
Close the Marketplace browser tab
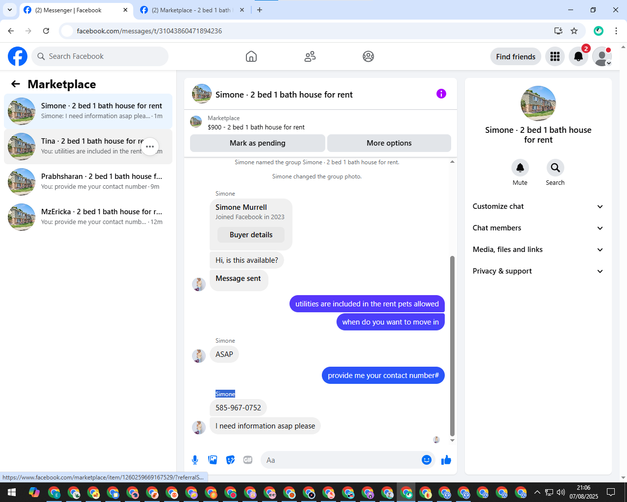[x=242, y=10]
